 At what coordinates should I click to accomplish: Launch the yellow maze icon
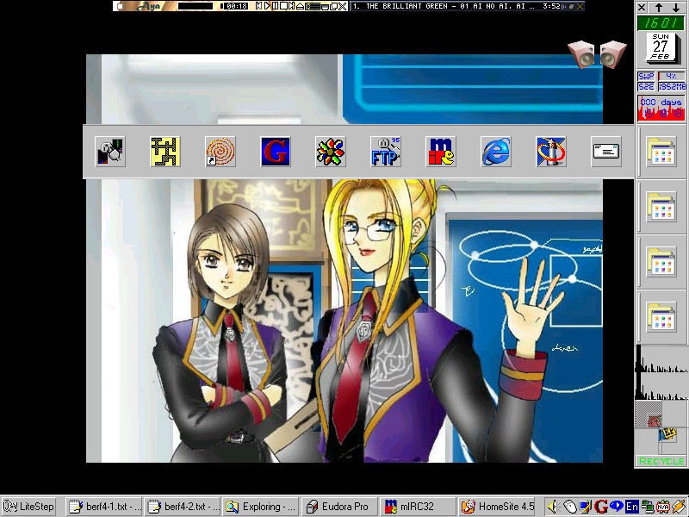pos(164,152)
